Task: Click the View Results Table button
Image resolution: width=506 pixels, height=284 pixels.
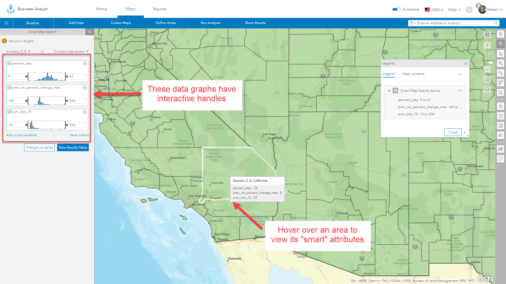Action: 73,147
